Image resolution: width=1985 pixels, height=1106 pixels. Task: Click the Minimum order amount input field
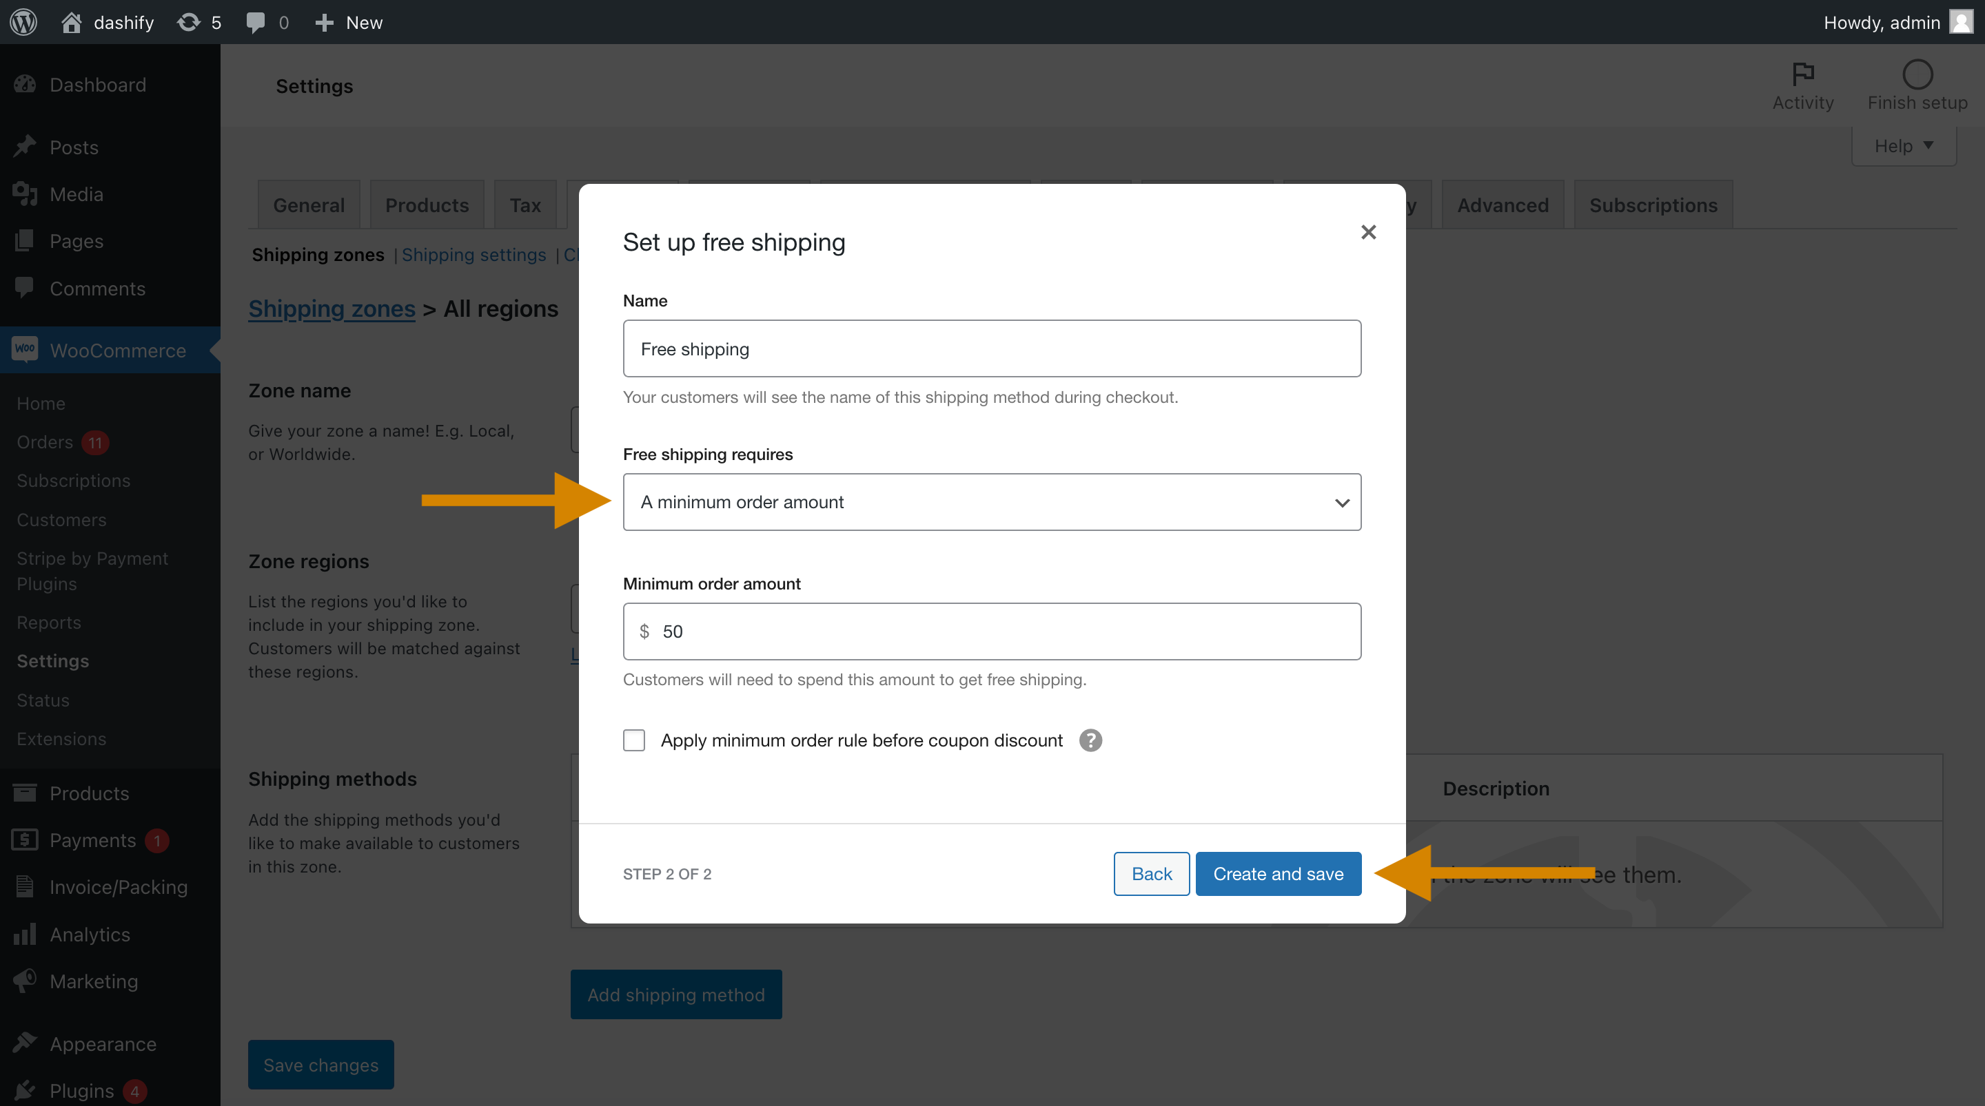992,631
